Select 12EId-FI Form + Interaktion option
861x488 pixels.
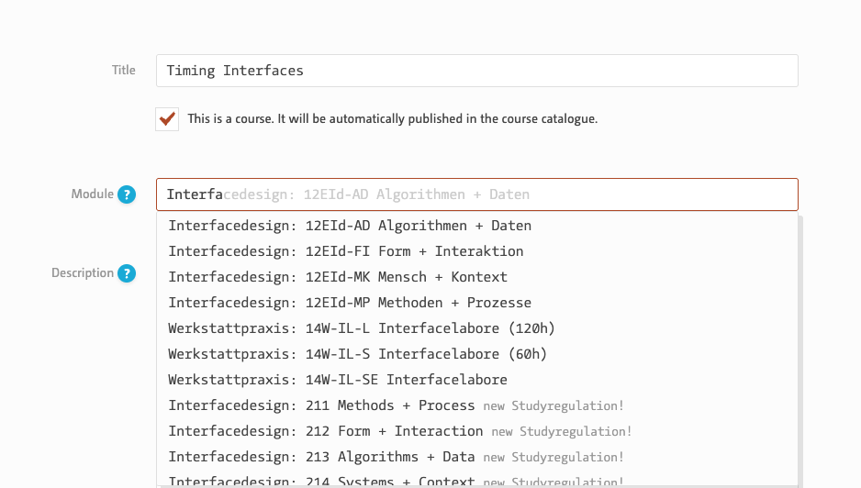(476, 251)
